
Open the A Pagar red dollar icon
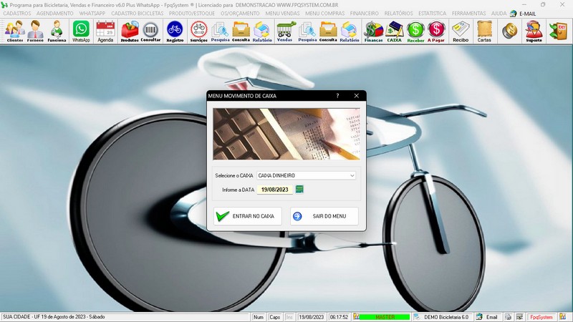436,31
